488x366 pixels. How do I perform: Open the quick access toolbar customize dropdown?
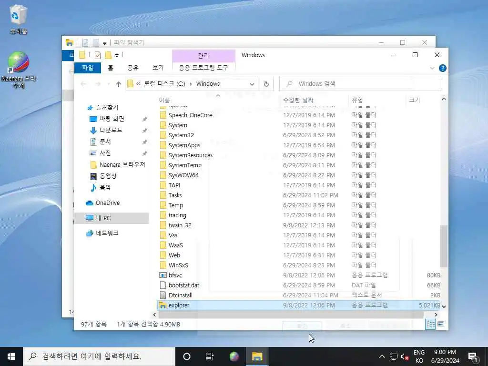(117, 56)
